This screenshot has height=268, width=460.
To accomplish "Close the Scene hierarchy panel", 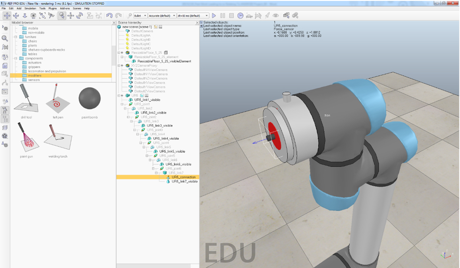I will pos(197,22).
